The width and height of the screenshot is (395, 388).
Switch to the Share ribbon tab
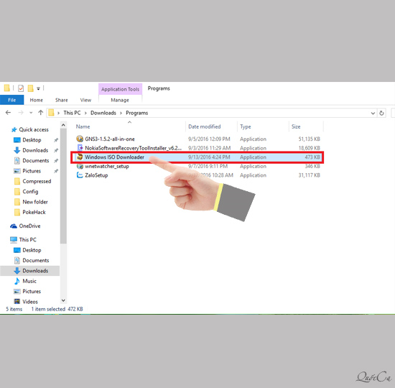click(x=62, y=100)
